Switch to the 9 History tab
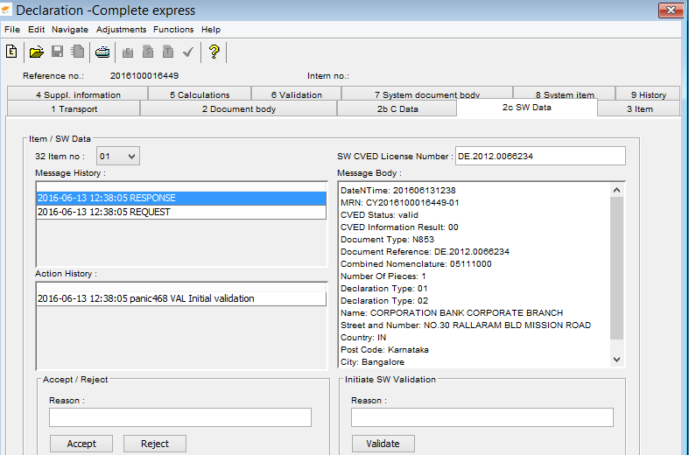This screenshot has height=455, width=689. (x=648, y=94)
